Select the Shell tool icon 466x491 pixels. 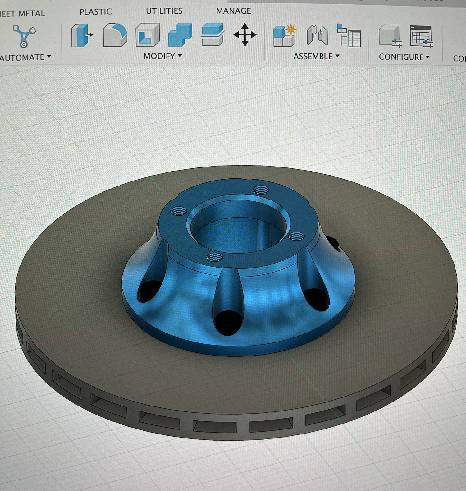pyautogui.click(x=148, y=35)
